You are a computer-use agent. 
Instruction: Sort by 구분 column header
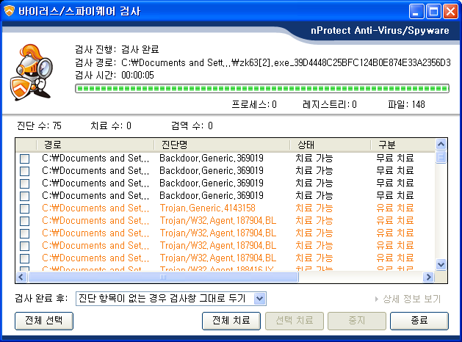click(403, 145)
